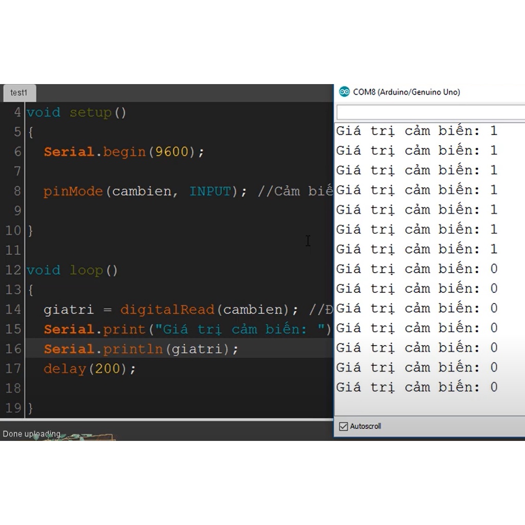Click the delay(200) statement

(89, 369)
